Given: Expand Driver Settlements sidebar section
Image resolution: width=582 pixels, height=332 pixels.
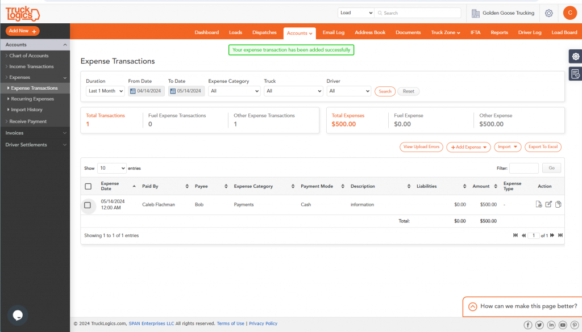Looking at the screenshot, I should pyautogui.click(x=35, y=145).
